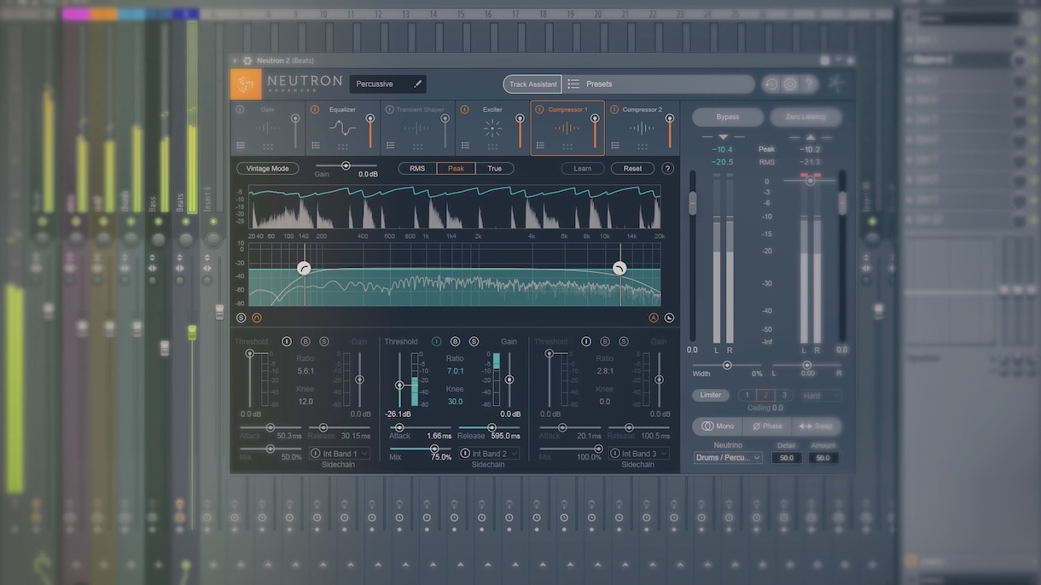This screenshot has height=585, width=1041.
Task: Open the limiter Hard style dropdown
Action: [820, 396]
